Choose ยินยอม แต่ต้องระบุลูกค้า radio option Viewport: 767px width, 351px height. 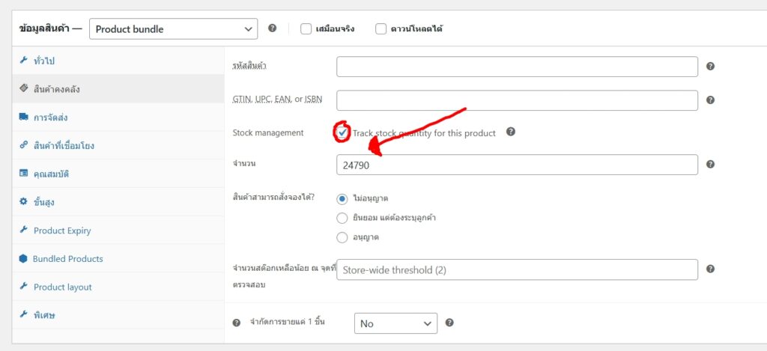coord(342,218)
